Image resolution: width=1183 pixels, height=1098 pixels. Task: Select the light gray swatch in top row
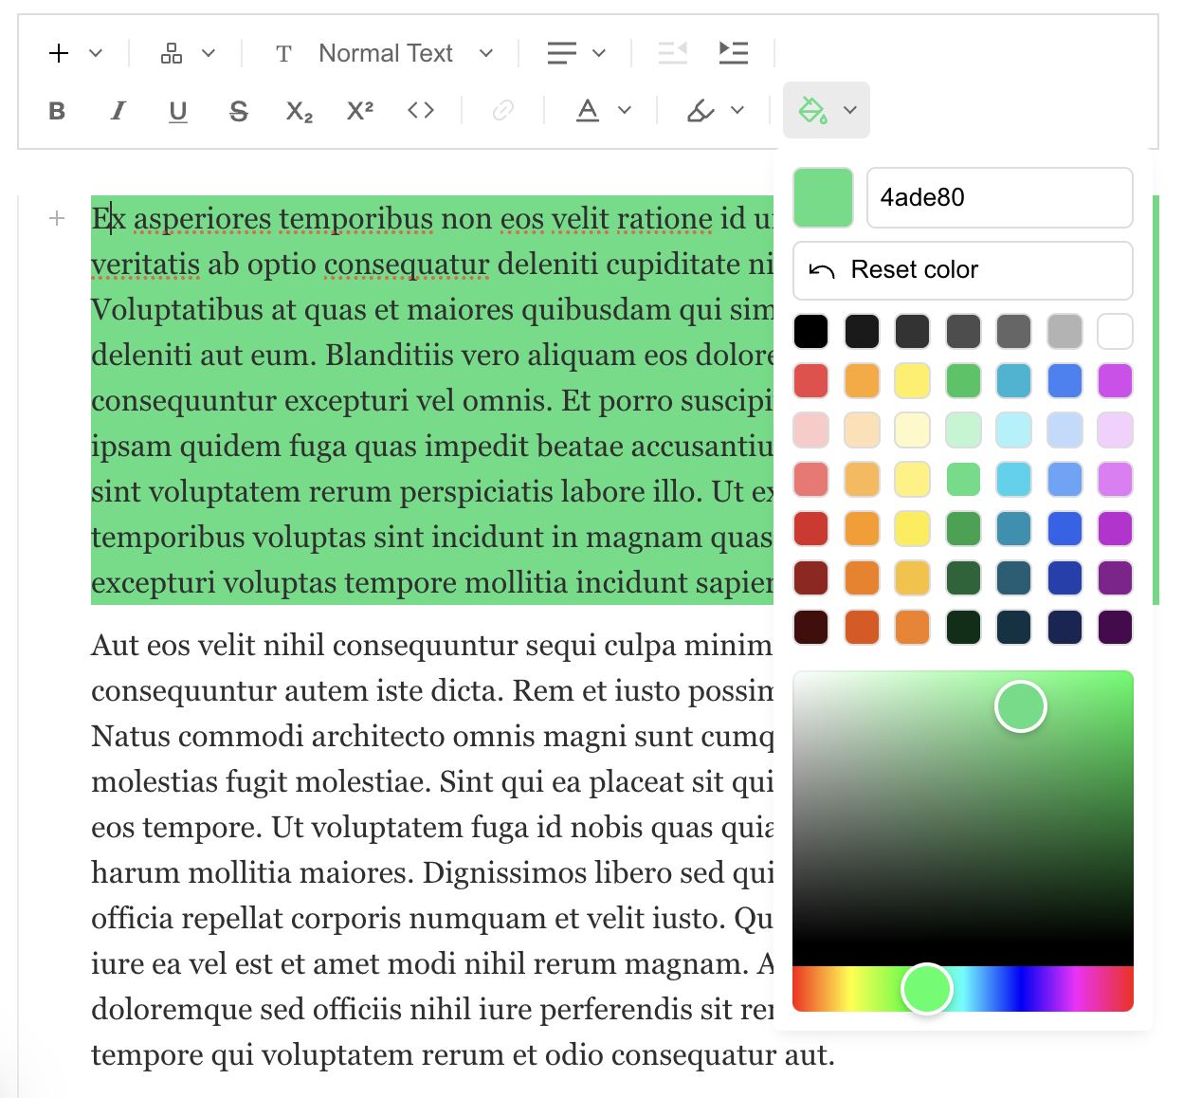click(1065, 331)
